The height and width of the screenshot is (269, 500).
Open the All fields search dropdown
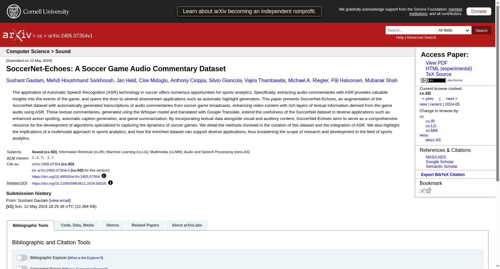tap(454, 30)
